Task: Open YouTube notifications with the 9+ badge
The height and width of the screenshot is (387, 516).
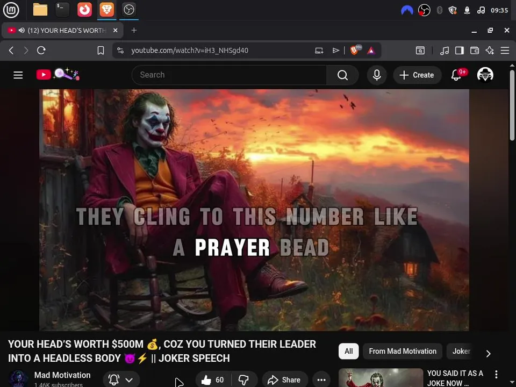Action: pos(457,75)
